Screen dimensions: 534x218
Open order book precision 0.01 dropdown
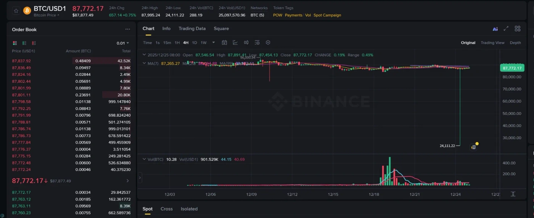click(x=123, y=43)
